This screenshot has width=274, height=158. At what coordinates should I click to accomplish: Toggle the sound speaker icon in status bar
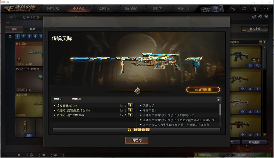tap(56, 155)
